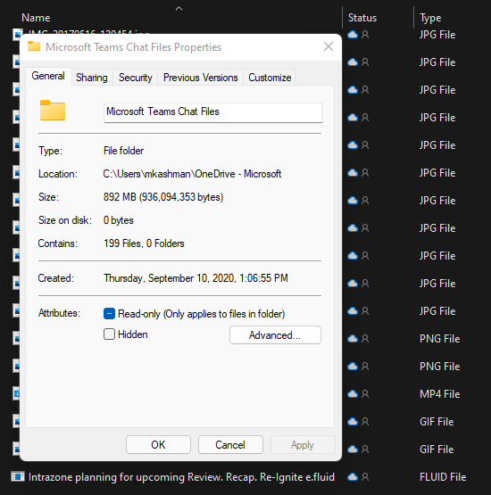Click the FLUID file icon in Explorer

point(18,476)
